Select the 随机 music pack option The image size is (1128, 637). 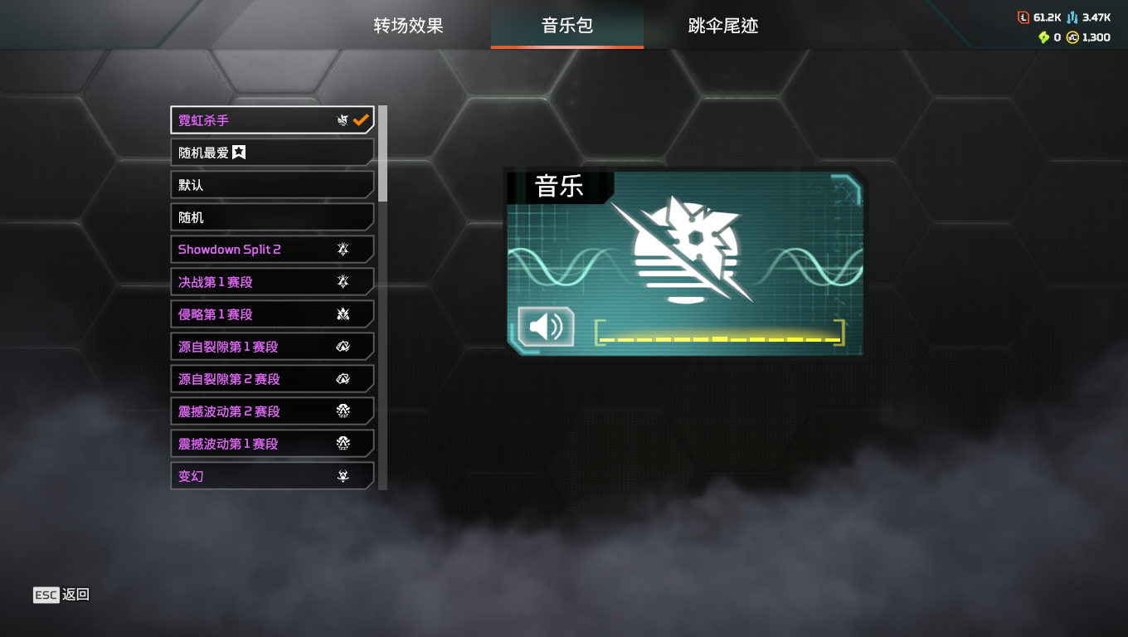click(x=273, y=217)
